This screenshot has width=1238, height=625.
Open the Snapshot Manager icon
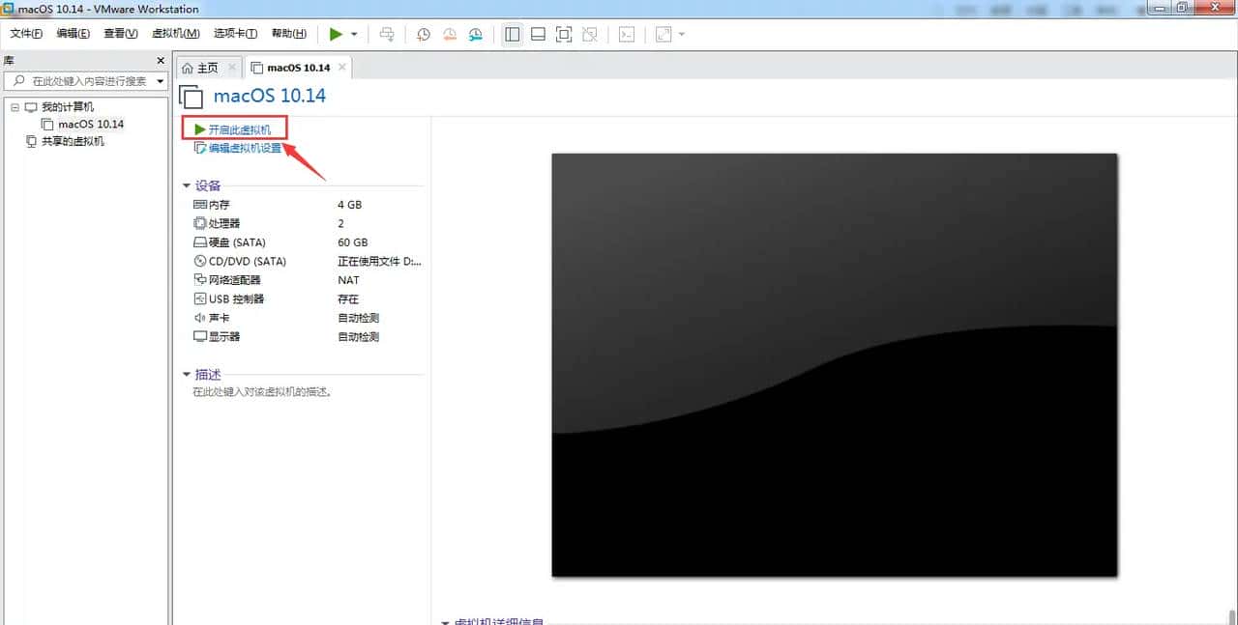[475, 34]
